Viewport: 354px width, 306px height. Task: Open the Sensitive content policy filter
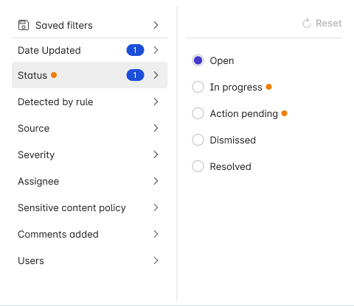90,207
